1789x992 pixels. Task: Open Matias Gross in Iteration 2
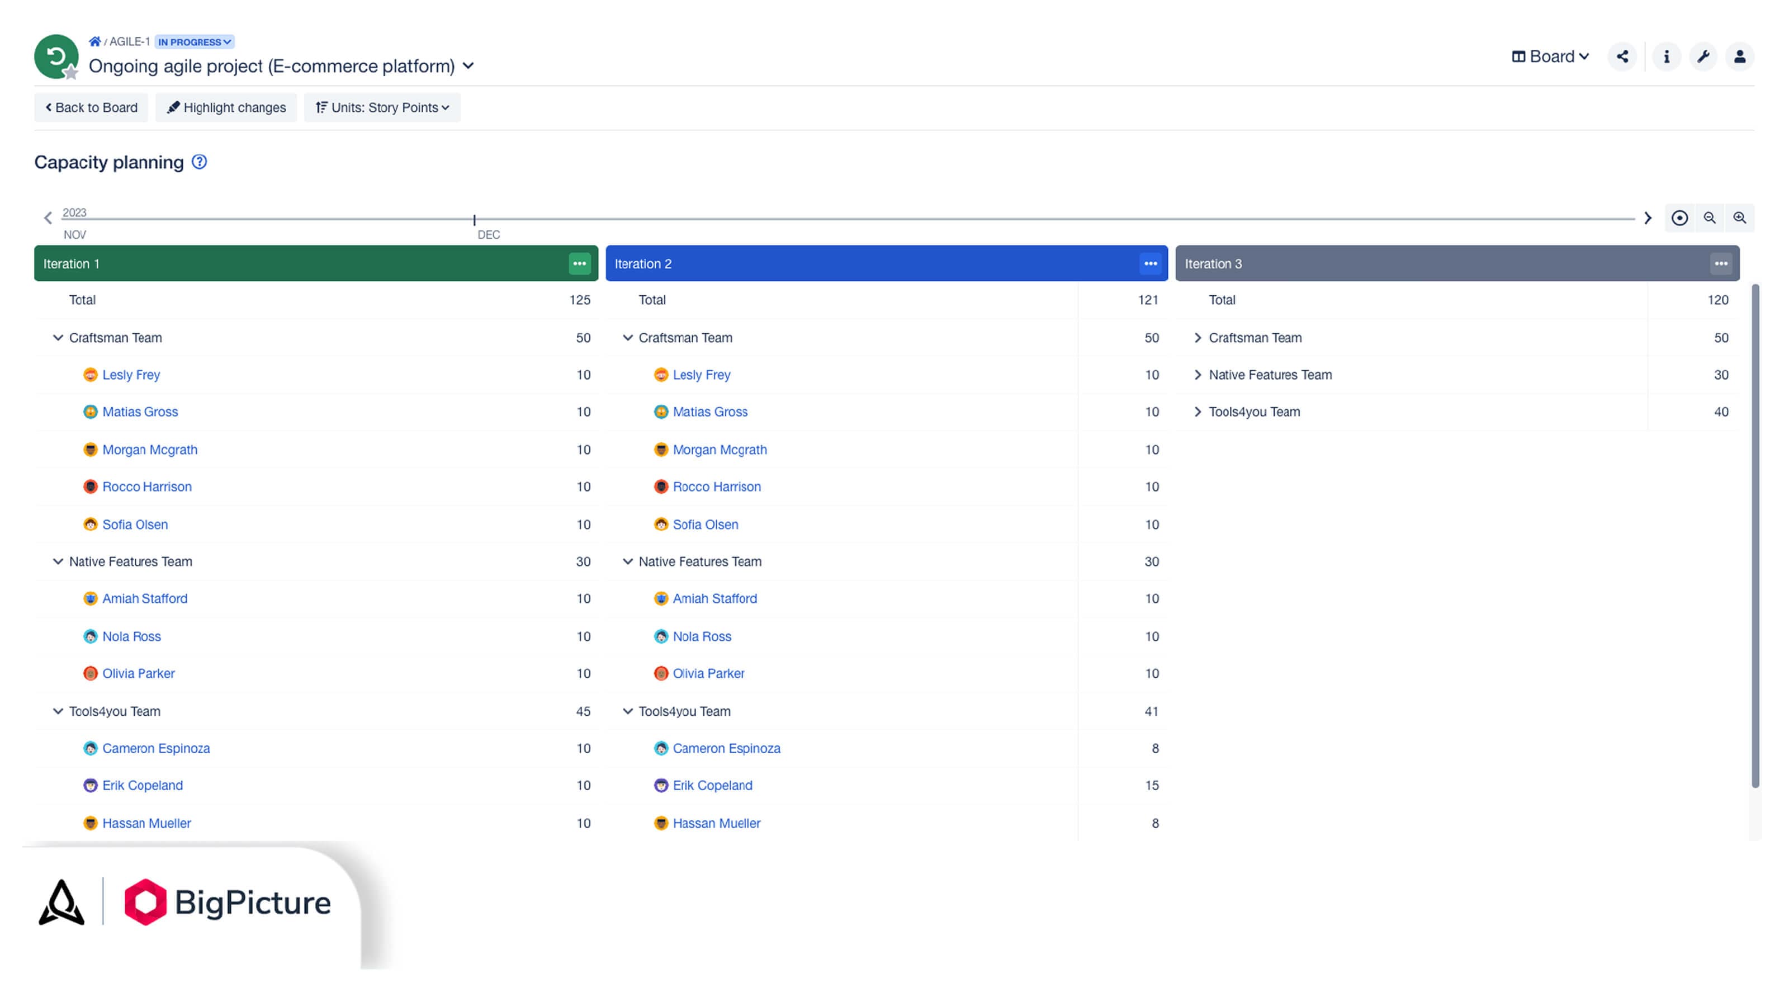(x=711, y=412)
